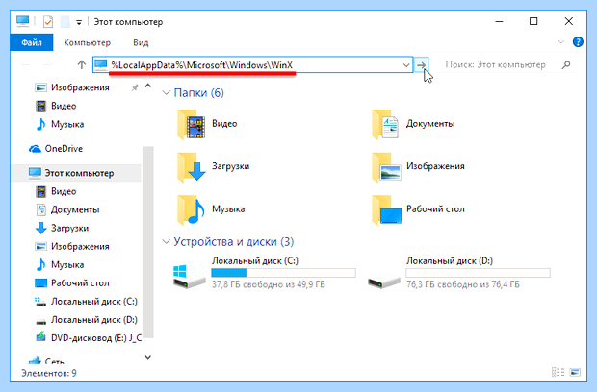
Task: Click the D: drive usage bar
Action: pyautogui.click(x=478, y=273)
